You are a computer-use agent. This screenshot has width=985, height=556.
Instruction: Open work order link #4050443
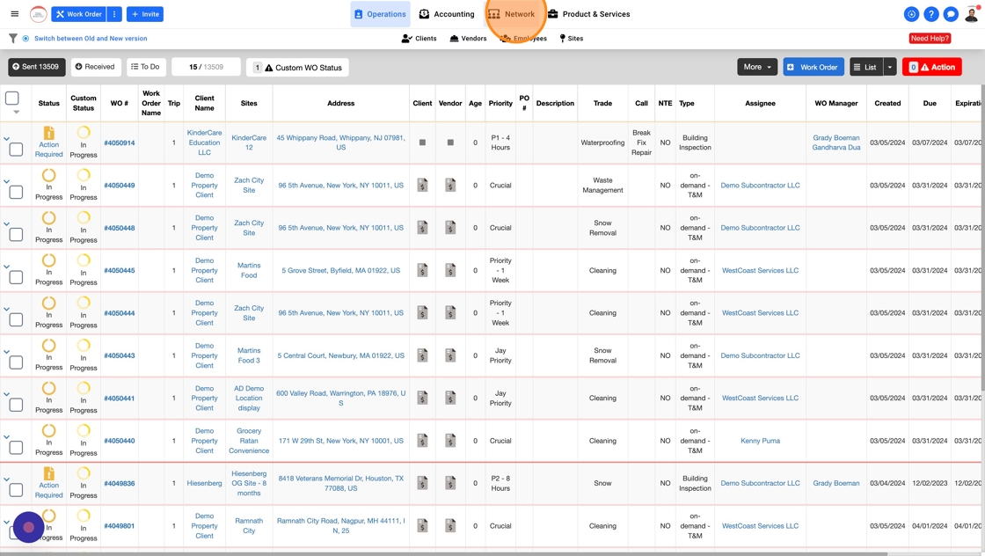coord(120,355)
